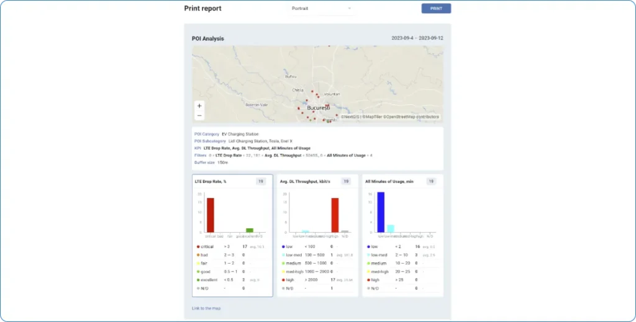This screenshot has height=322, width=636.
Task: Click the low-med legend entry under Throughput
Action: 291,255
